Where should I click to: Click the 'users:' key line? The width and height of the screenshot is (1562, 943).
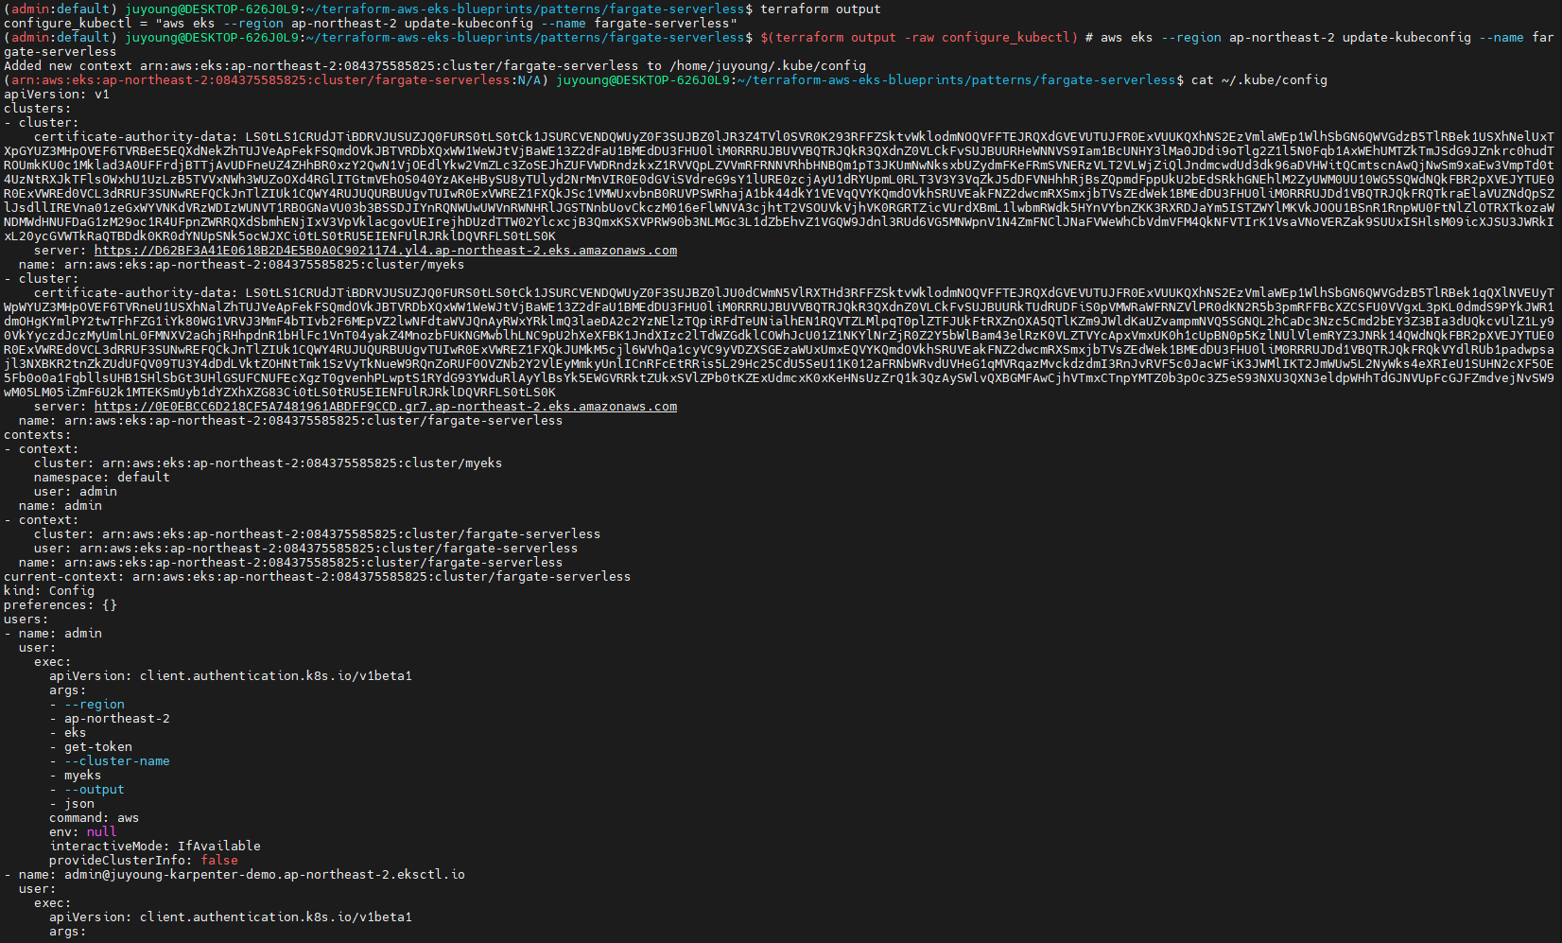[x=26, y=620]
